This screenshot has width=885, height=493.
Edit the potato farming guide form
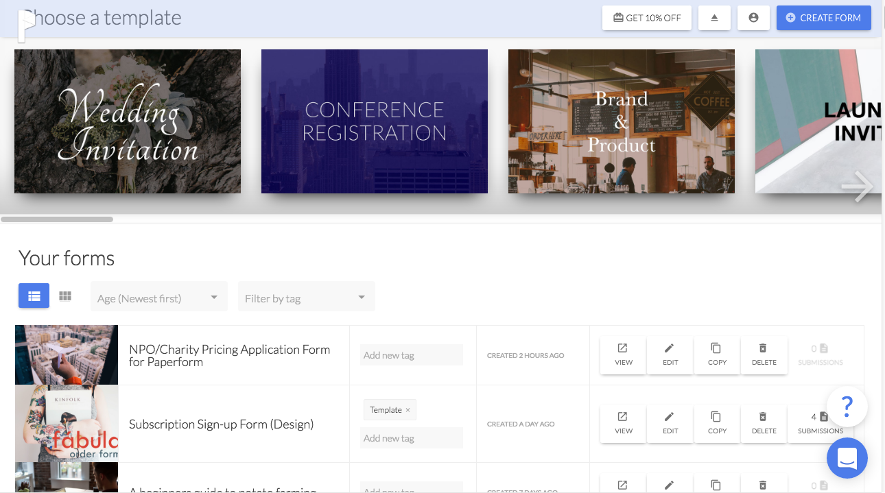(670, 483)
